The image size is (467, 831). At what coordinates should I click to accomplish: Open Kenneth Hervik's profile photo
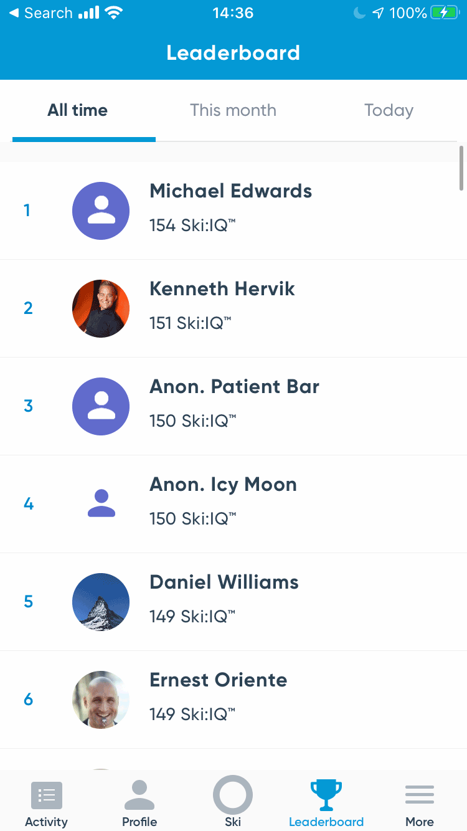pyautogui.click(x=101, y=308)
